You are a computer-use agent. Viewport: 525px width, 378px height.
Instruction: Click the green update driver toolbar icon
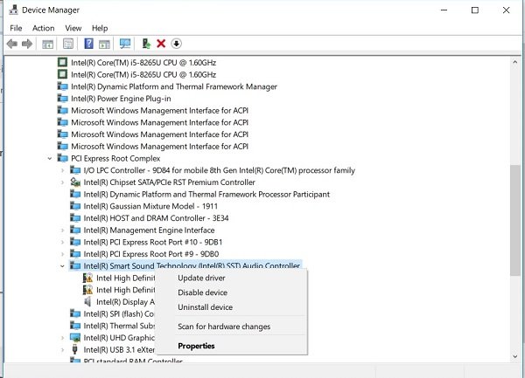pyautogui.click(x=146, y=44)
